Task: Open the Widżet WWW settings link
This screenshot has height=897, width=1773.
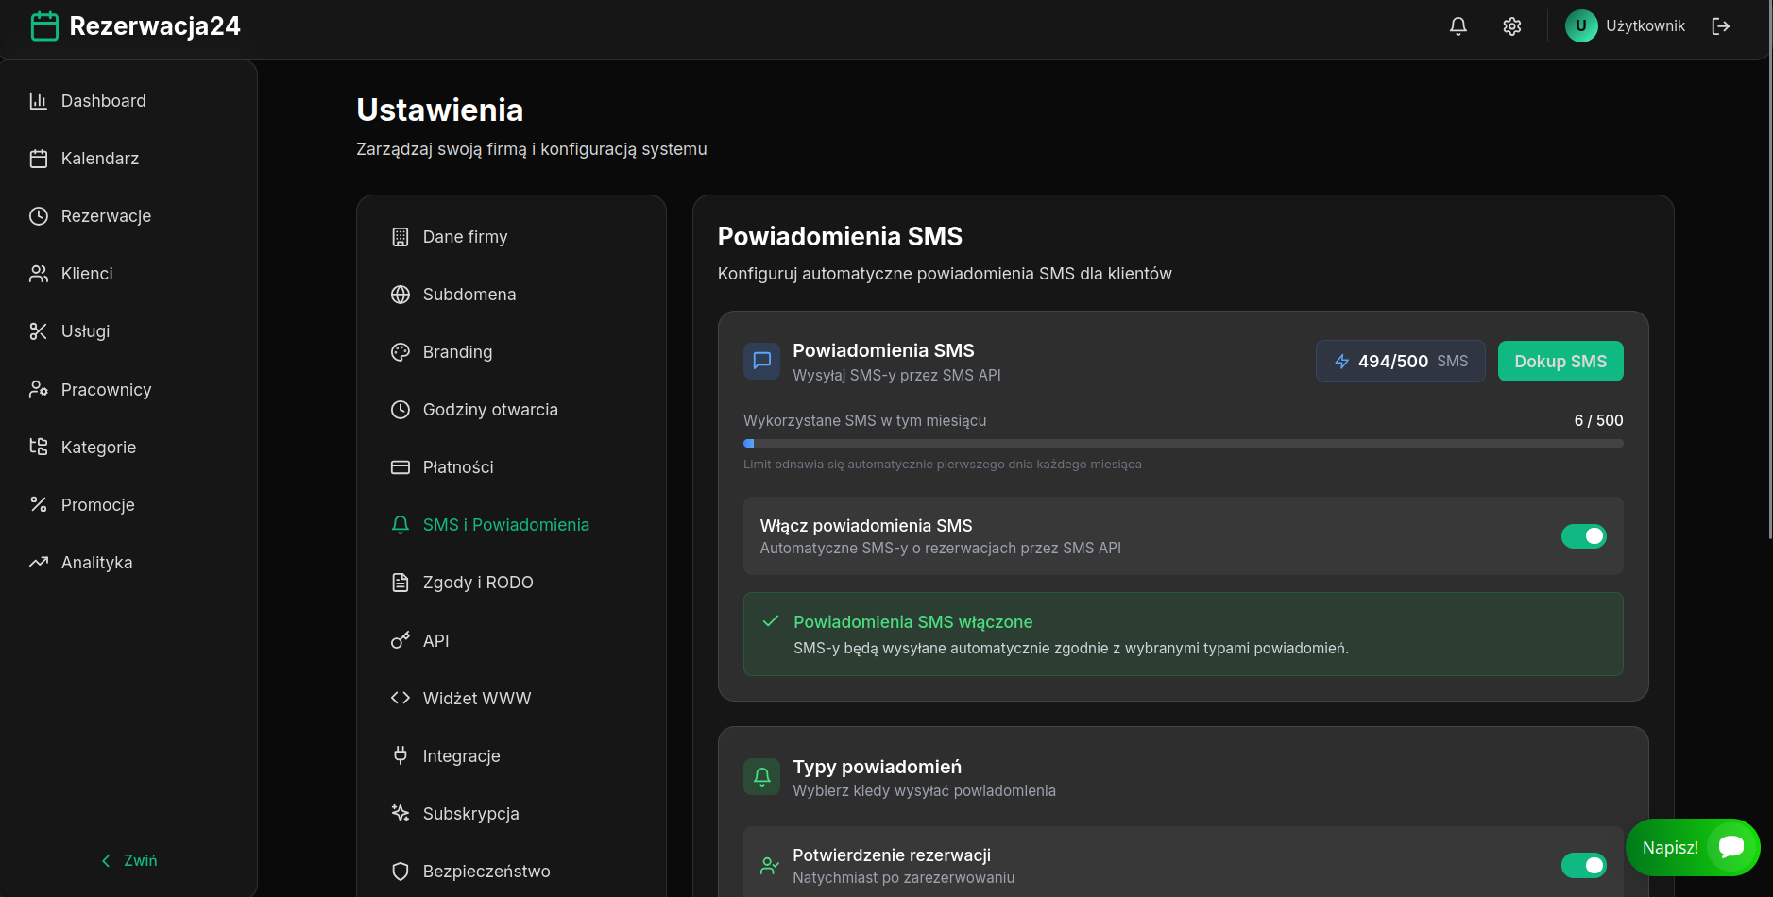Action: (x=476, y=698)
